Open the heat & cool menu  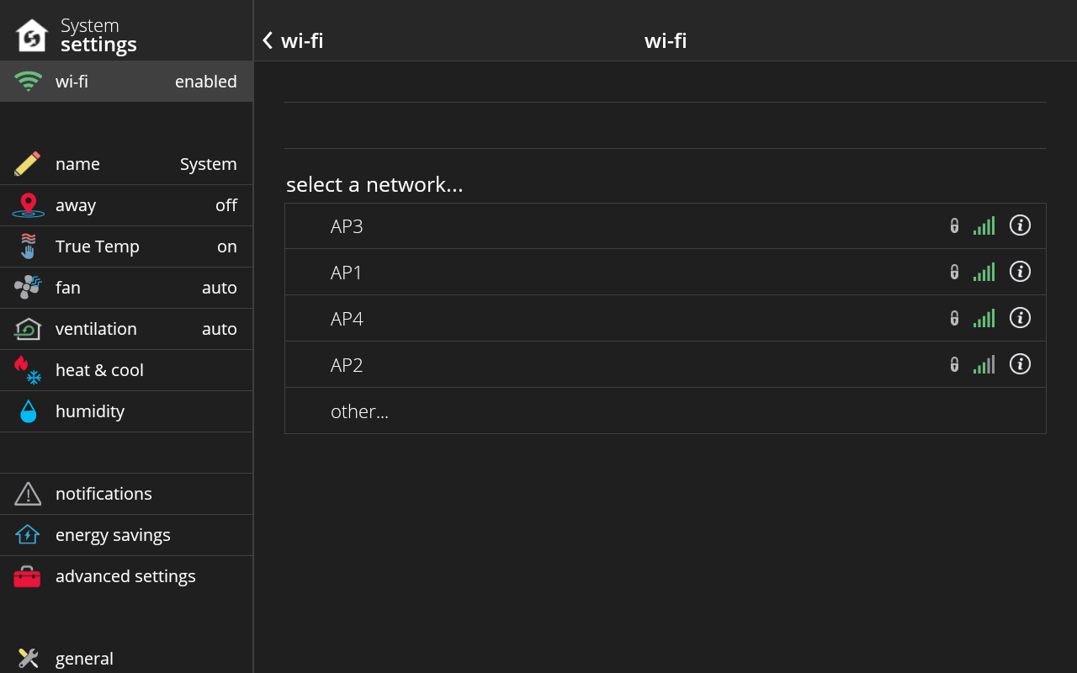pyautogui.click(x=126, y=370)
